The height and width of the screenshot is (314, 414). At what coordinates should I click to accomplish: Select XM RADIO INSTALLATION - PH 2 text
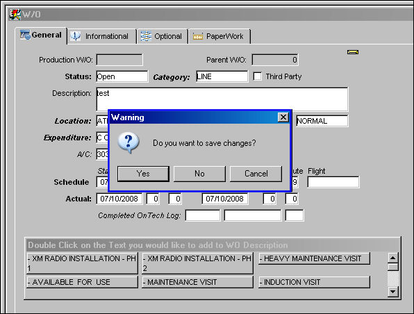tap(197, 263)
